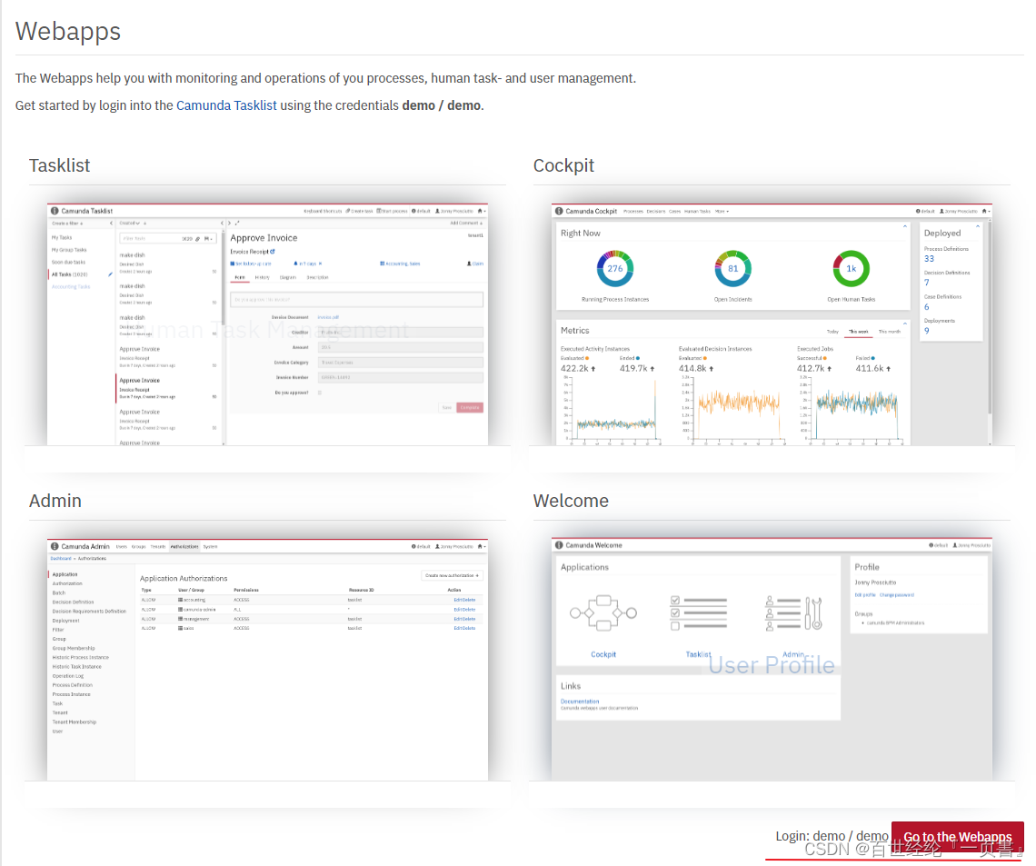The width and height of the screenshot is (1036, 866).
Task: Click the Tasklist checklist icon in Welcome screenshot
Action: pos(698,613)
